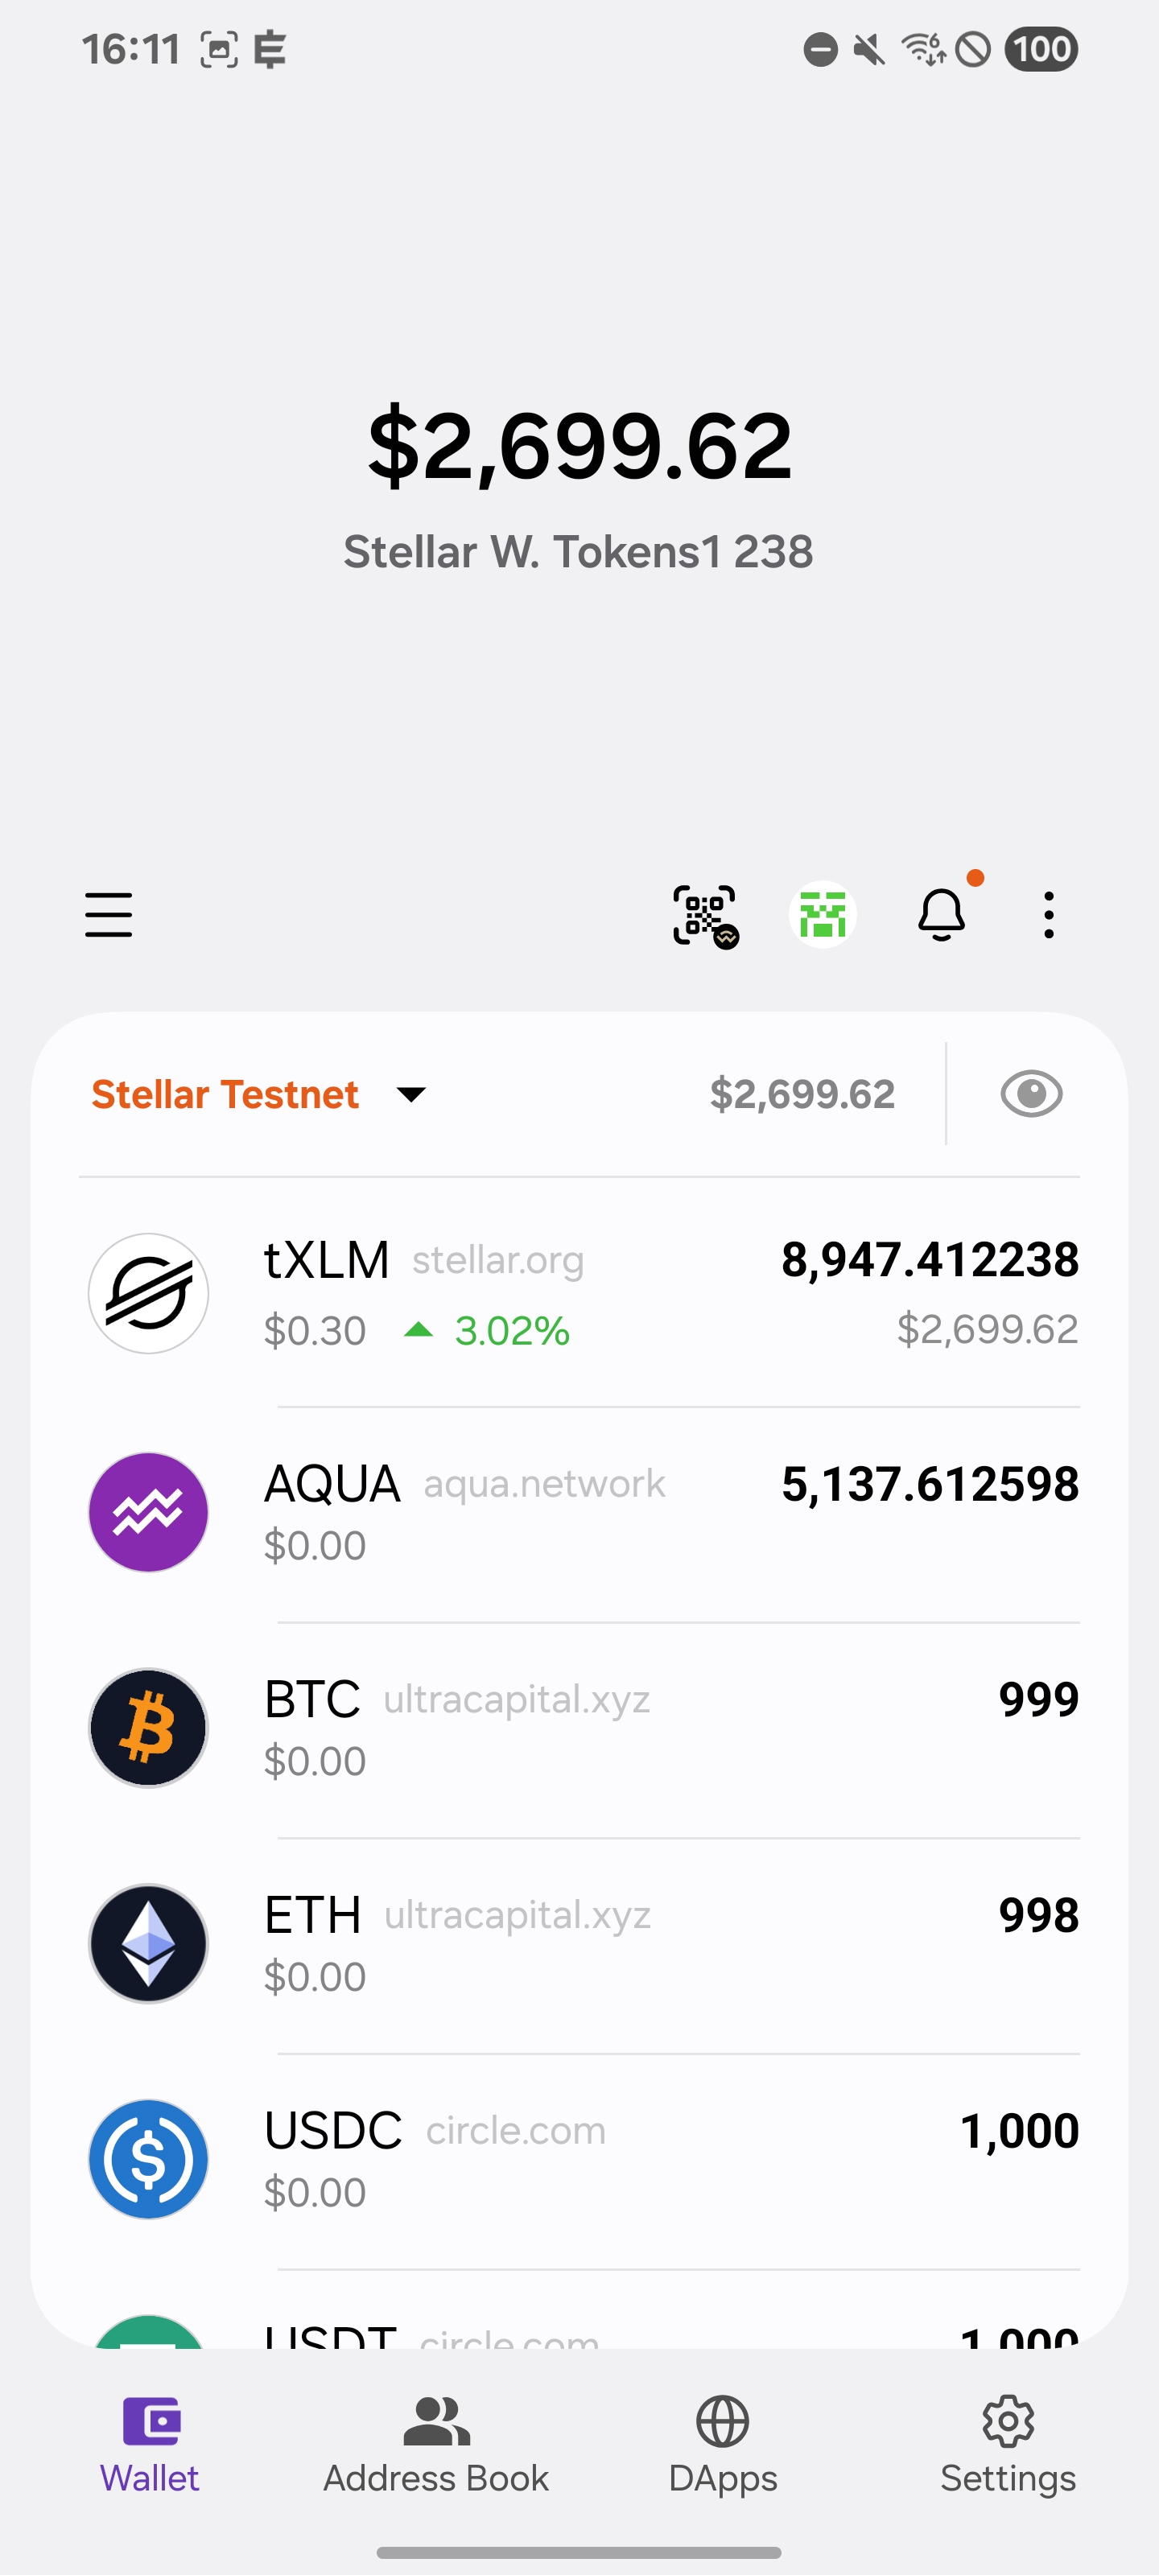The image size is (1159, 2575).
Task: Tap the tXLM Stellar logo icon
Action: [148, 1293]
